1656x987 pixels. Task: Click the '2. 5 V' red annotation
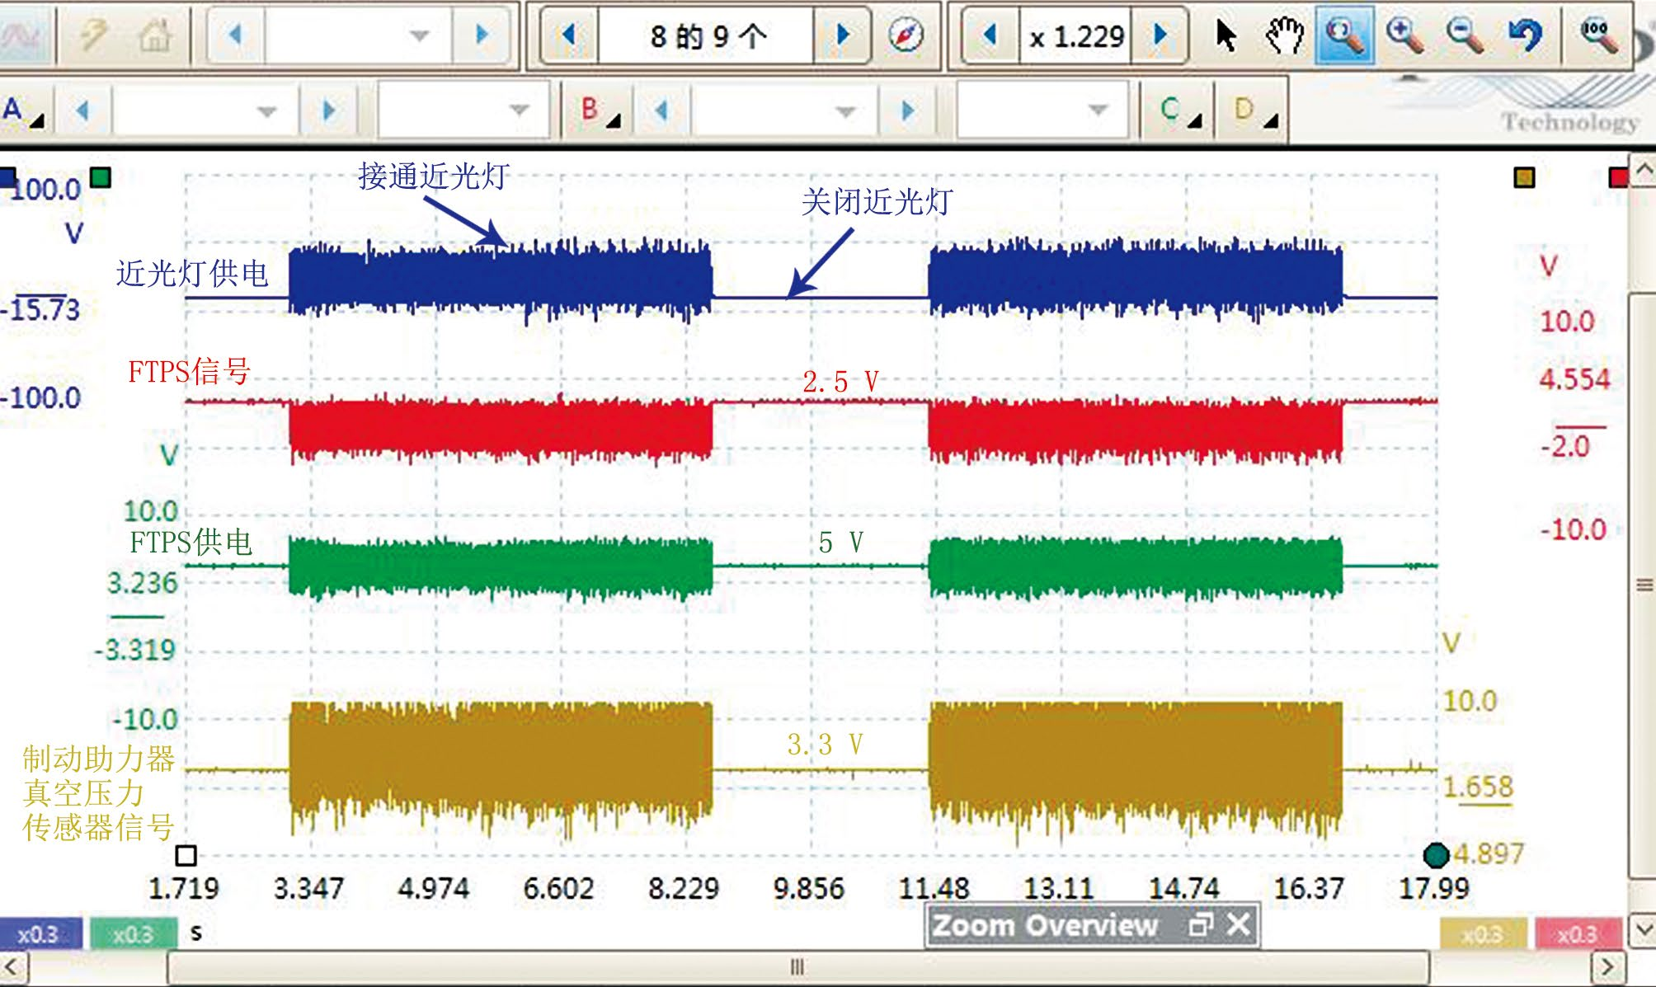pos(840,381)
